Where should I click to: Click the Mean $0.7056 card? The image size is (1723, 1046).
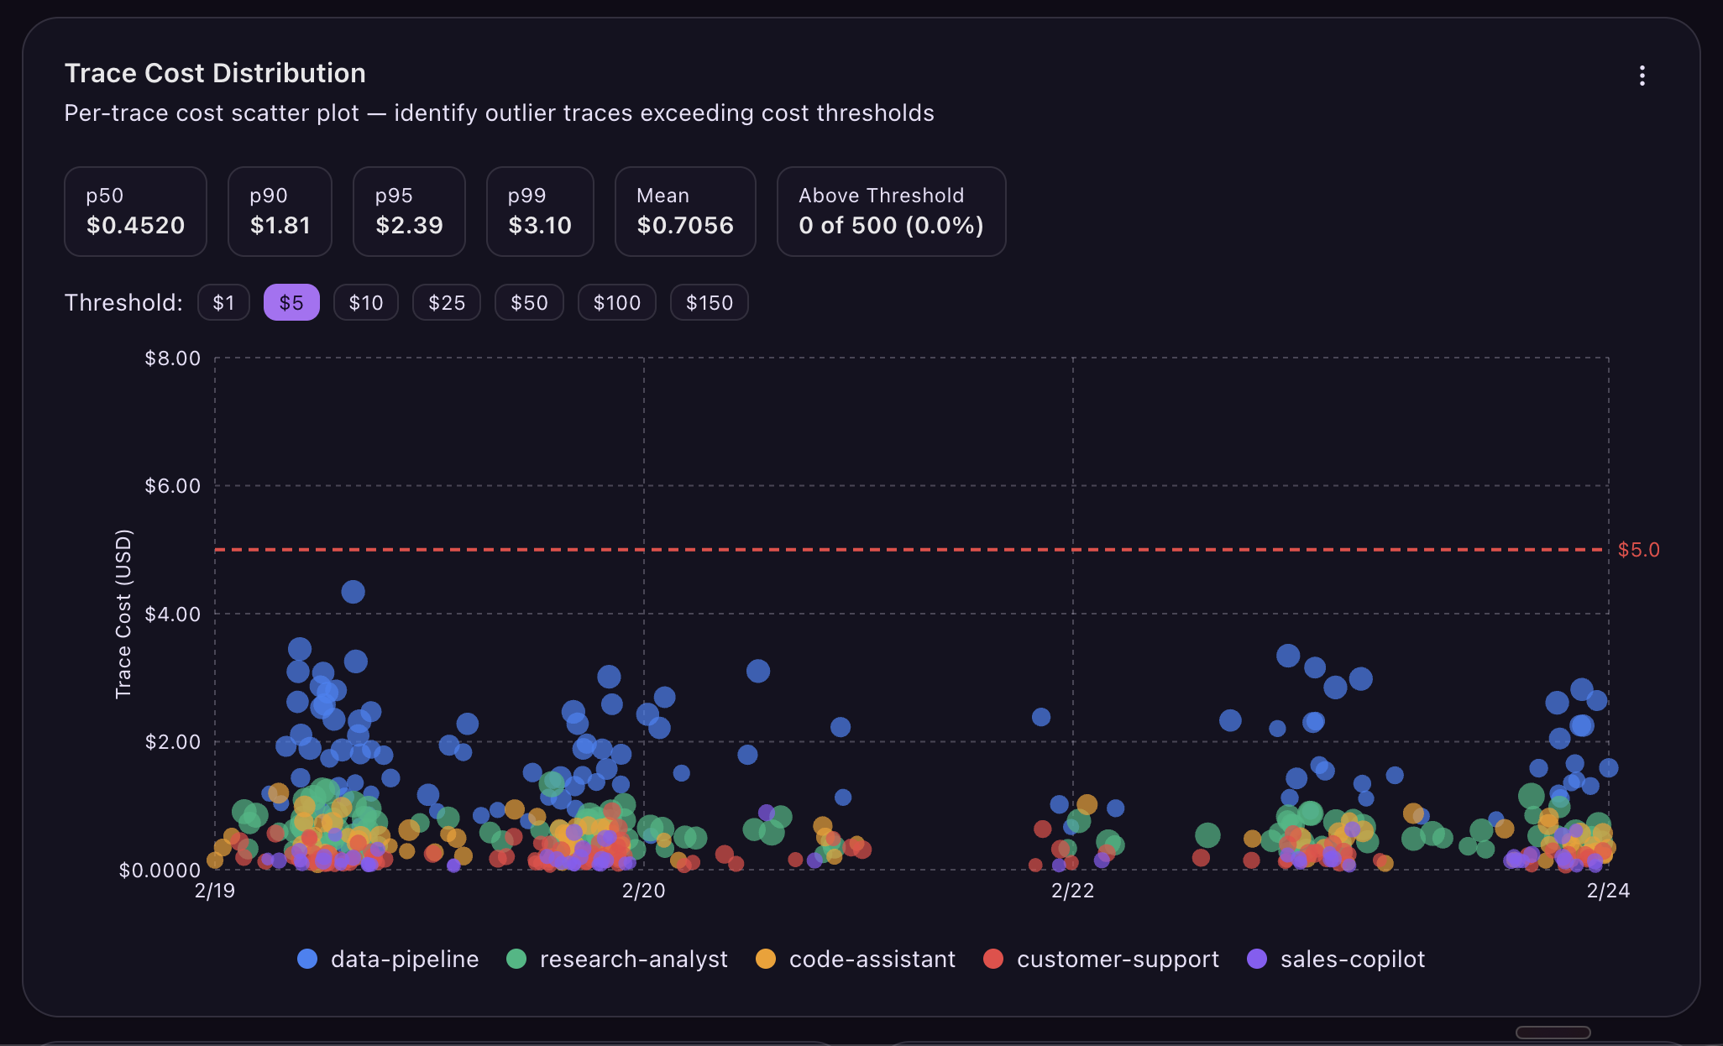pyautogui.click(x=685, y=212)
